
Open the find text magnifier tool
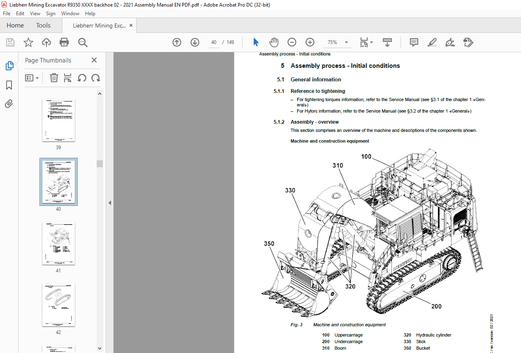83,42
